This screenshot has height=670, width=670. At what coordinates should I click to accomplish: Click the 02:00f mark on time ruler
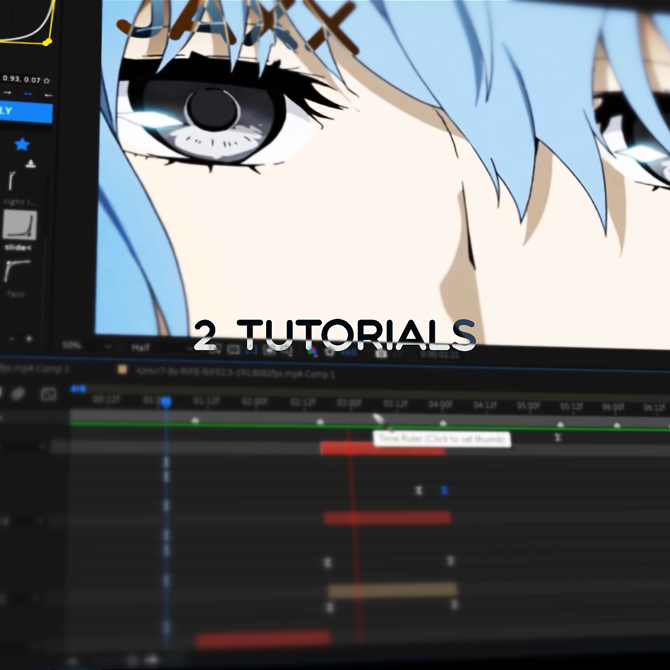click(254, 401)
